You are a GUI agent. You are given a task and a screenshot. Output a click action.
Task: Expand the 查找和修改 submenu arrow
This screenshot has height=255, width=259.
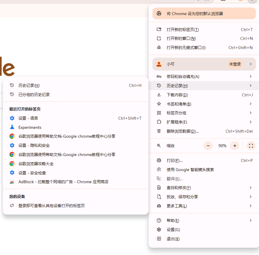coord(251,188)
